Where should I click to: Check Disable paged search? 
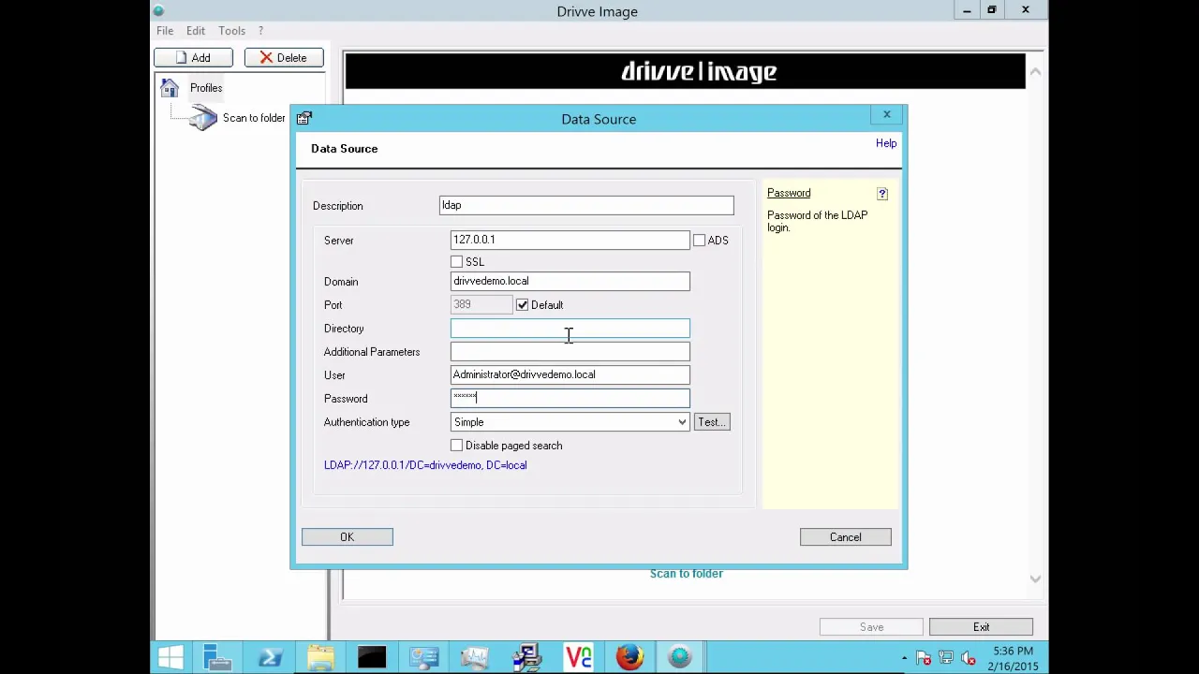coord(456,446)
